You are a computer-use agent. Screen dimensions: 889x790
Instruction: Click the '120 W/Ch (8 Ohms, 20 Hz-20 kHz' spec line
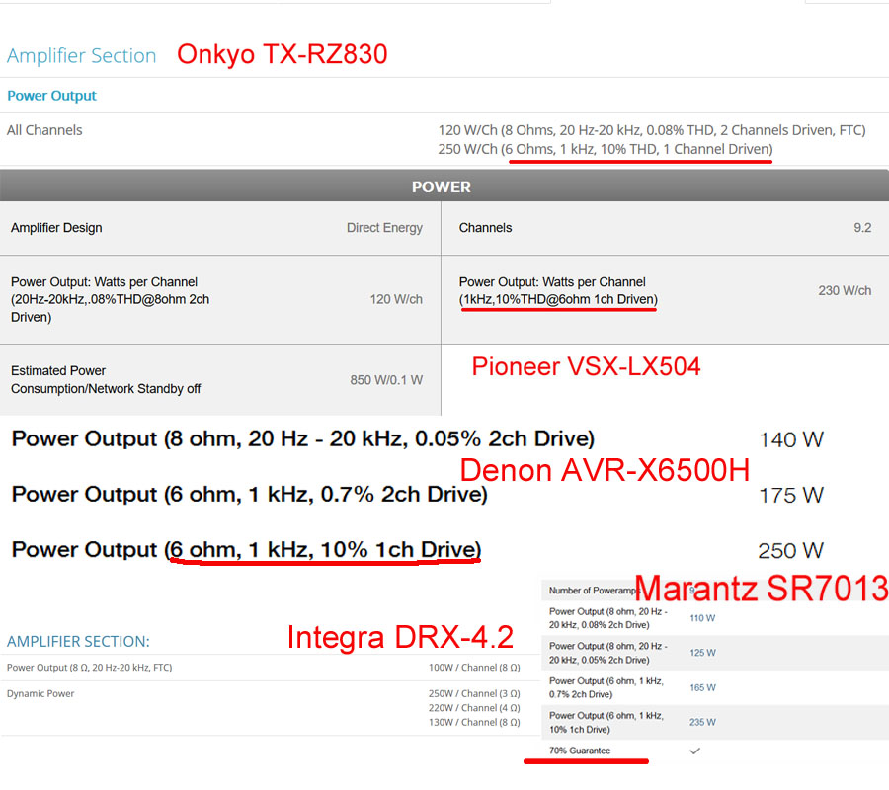click(652, 130)
